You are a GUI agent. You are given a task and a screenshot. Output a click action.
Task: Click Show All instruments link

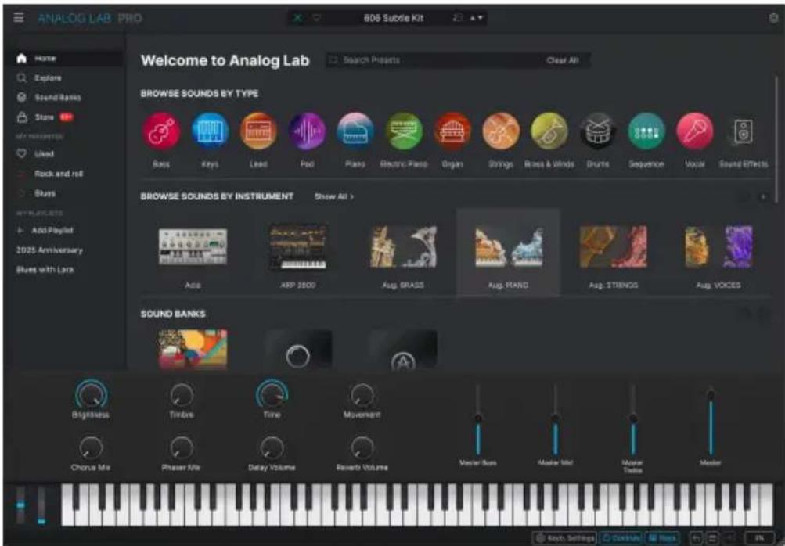click(x=334, y=196)
